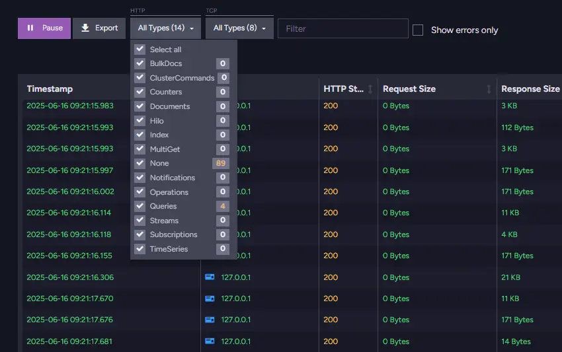Click the traffic icon in row 09:21:16.306
Image resolution: width=562 pixels, height=352 pixels.
[x=210, y=277]
